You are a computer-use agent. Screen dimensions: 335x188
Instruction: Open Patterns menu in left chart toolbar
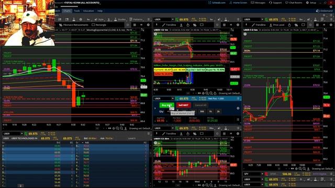click(136, 19)
